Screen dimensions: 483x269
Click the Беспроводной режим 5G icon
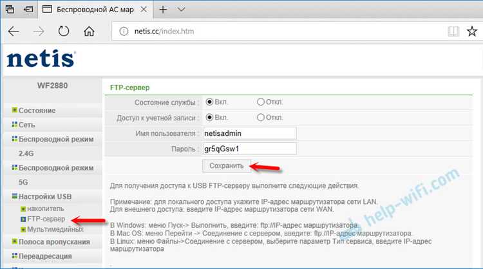(14, 167)
